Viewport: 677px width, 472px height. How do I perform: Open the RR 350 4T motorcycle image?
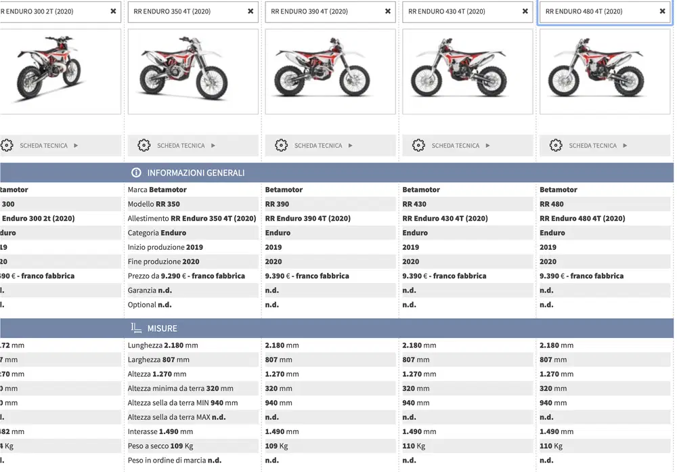[193, 71]
